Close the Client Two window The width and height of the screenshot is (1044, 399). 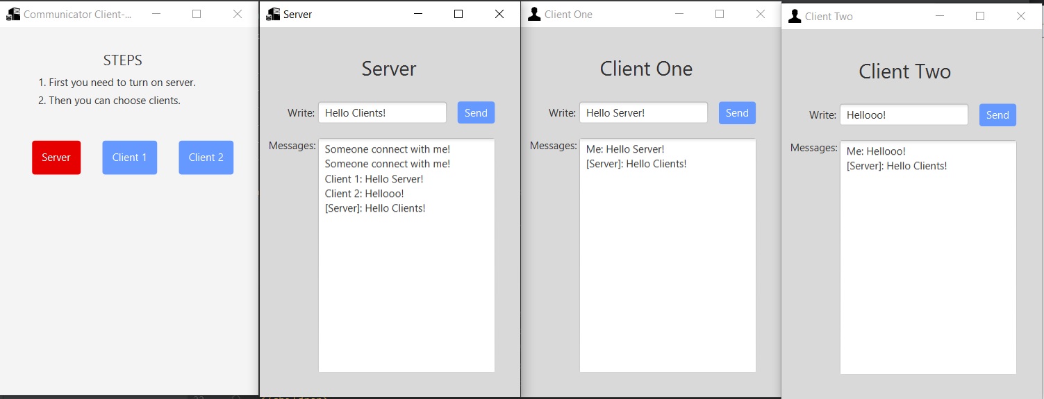pos(1021,16)
